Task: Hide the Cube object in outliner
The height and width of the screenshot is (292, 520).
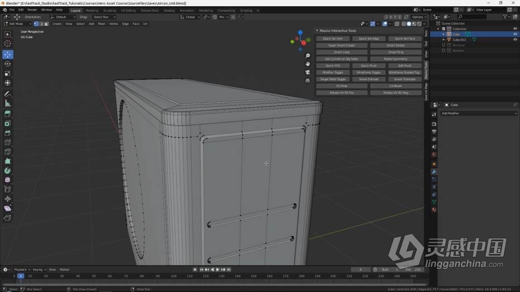Action: point(515,34)
